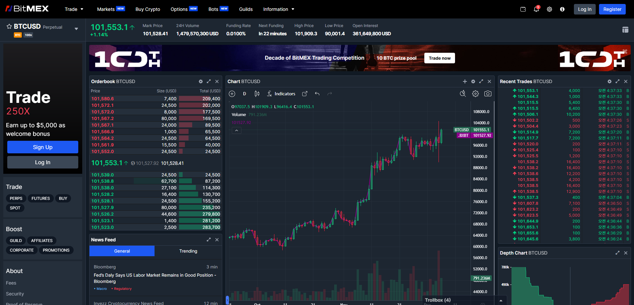
Task: Open Fed's Daly Bloomberg news headline
Action: (155, 278)
